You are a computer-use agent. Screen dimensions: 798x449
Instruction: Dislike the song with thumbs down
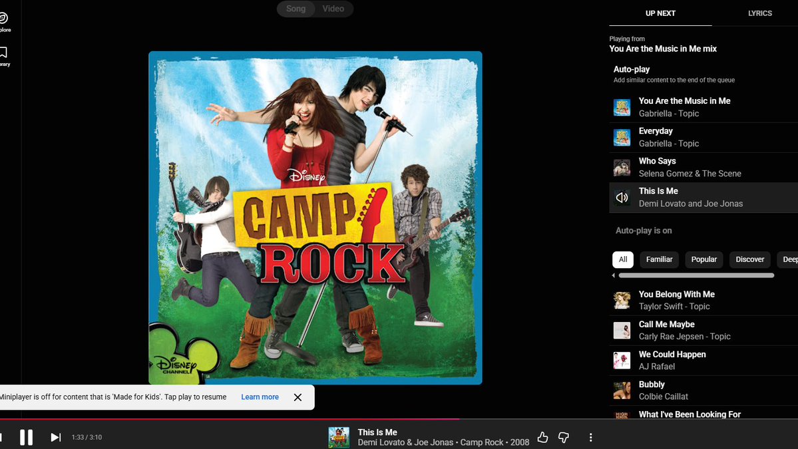(x=563, y=437)
